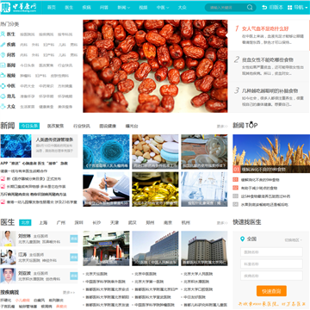The image size is (310, 310).
Task: Select the 天津 city tab
Action: [x=115, y=223]
